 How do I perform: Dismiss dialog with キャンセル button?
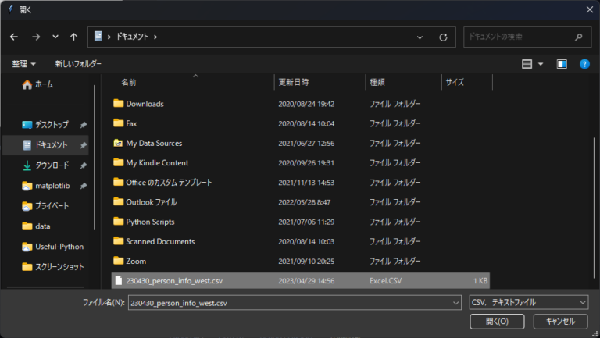[x=560, y=322]
